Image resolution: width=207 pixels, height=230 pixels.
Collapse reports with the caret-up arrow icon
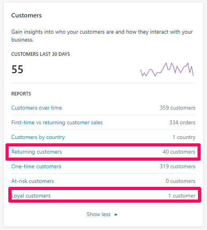tap(116, 215)
